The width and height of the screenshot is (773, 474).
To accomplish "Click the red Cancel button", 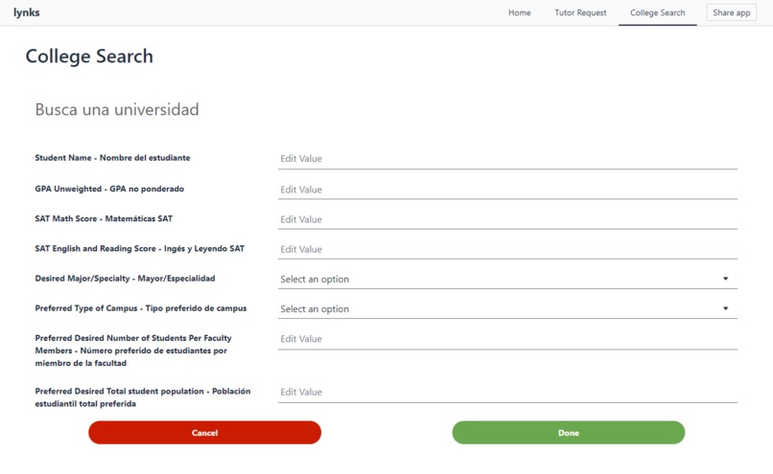I will [x=204, y=433].
